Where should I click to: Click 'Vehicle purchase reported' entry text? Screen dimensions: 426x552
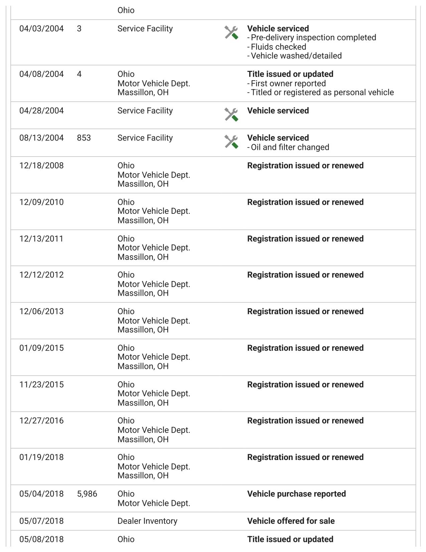296,494
